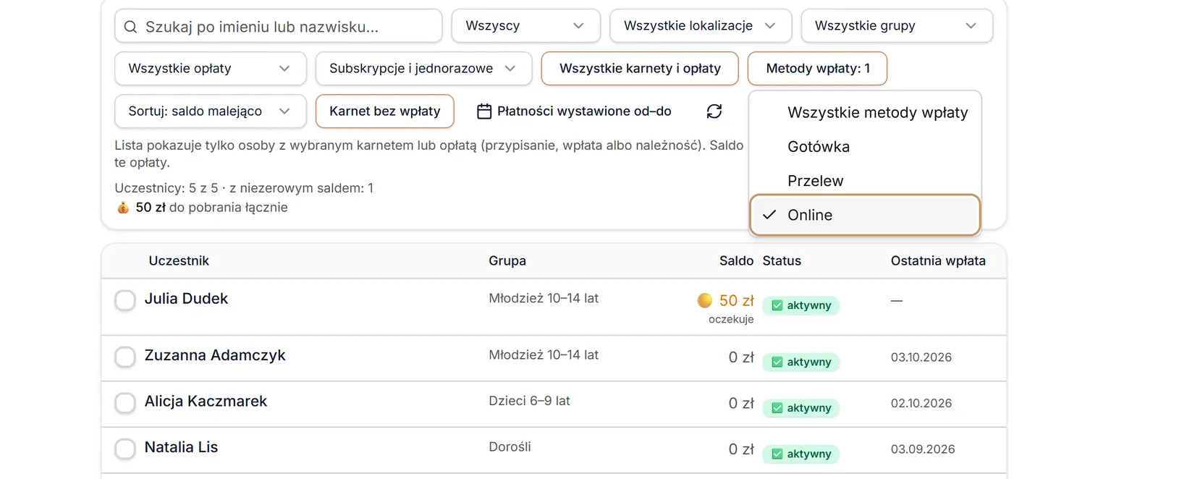The width and height of the screenshot is (1187, 479).
Task: Open the Wszystkie lokalizacje dropdown
Action: [701, 26]
